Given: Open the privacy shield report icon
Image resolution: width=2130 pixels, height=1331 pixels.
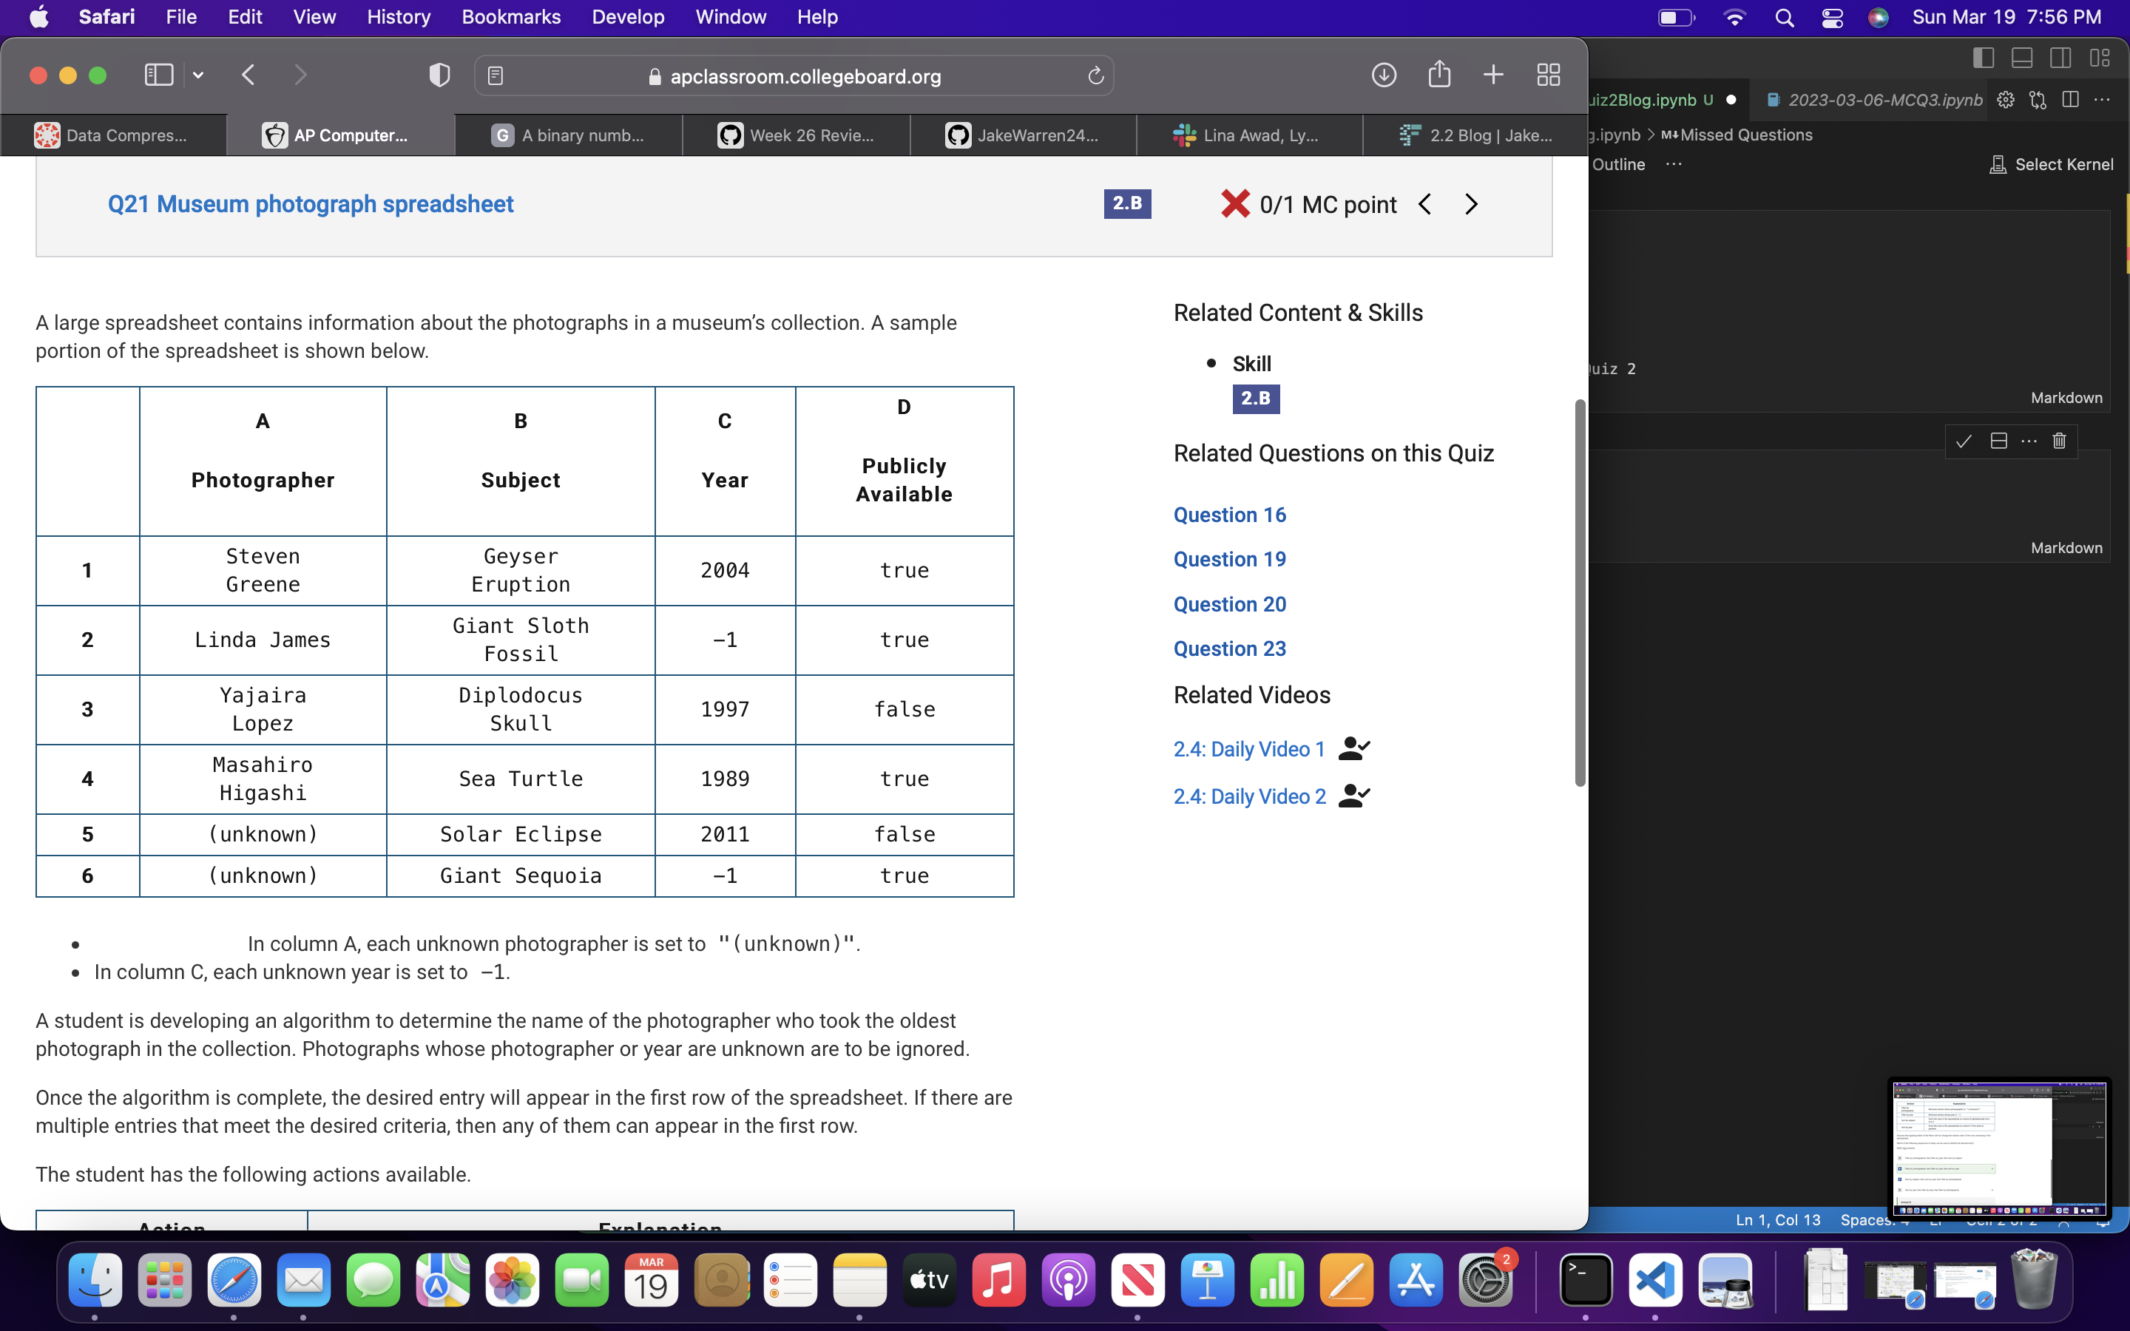Looking at the screenshot, I should click(x=439, y=75).
